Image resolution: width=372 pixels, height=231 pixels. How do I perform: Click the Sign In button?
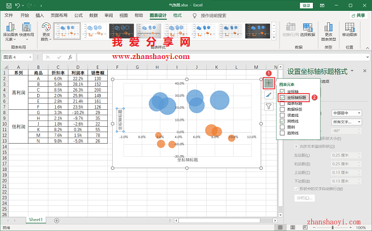click(x=306, y=5)
